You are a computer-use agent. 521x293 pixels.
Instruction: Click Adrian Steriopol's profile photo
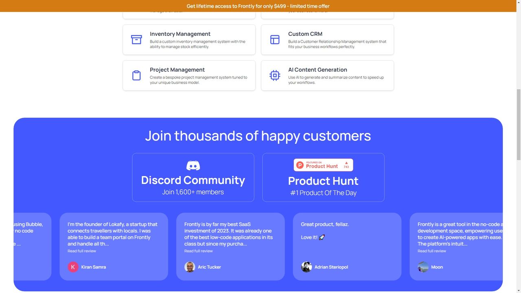pyautogui.click(x=306, y=267)
